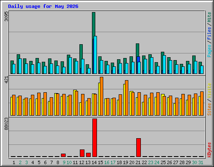Click the 3095 hits axis label
Screen dimensions: 214x167
(x=6, y=16)
